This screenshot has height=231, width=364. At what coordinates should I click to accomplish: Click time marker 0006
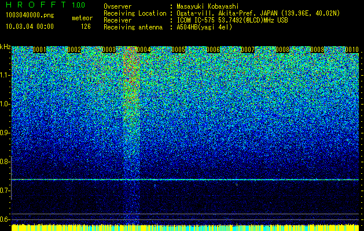213,50
